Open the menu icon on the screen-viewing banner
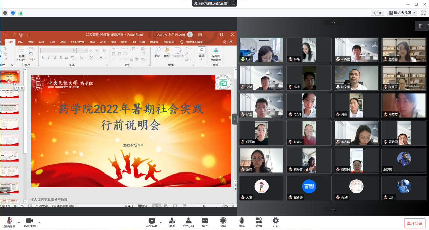The width and height of the screenshot is (429, 230). (x=233, y=3)
